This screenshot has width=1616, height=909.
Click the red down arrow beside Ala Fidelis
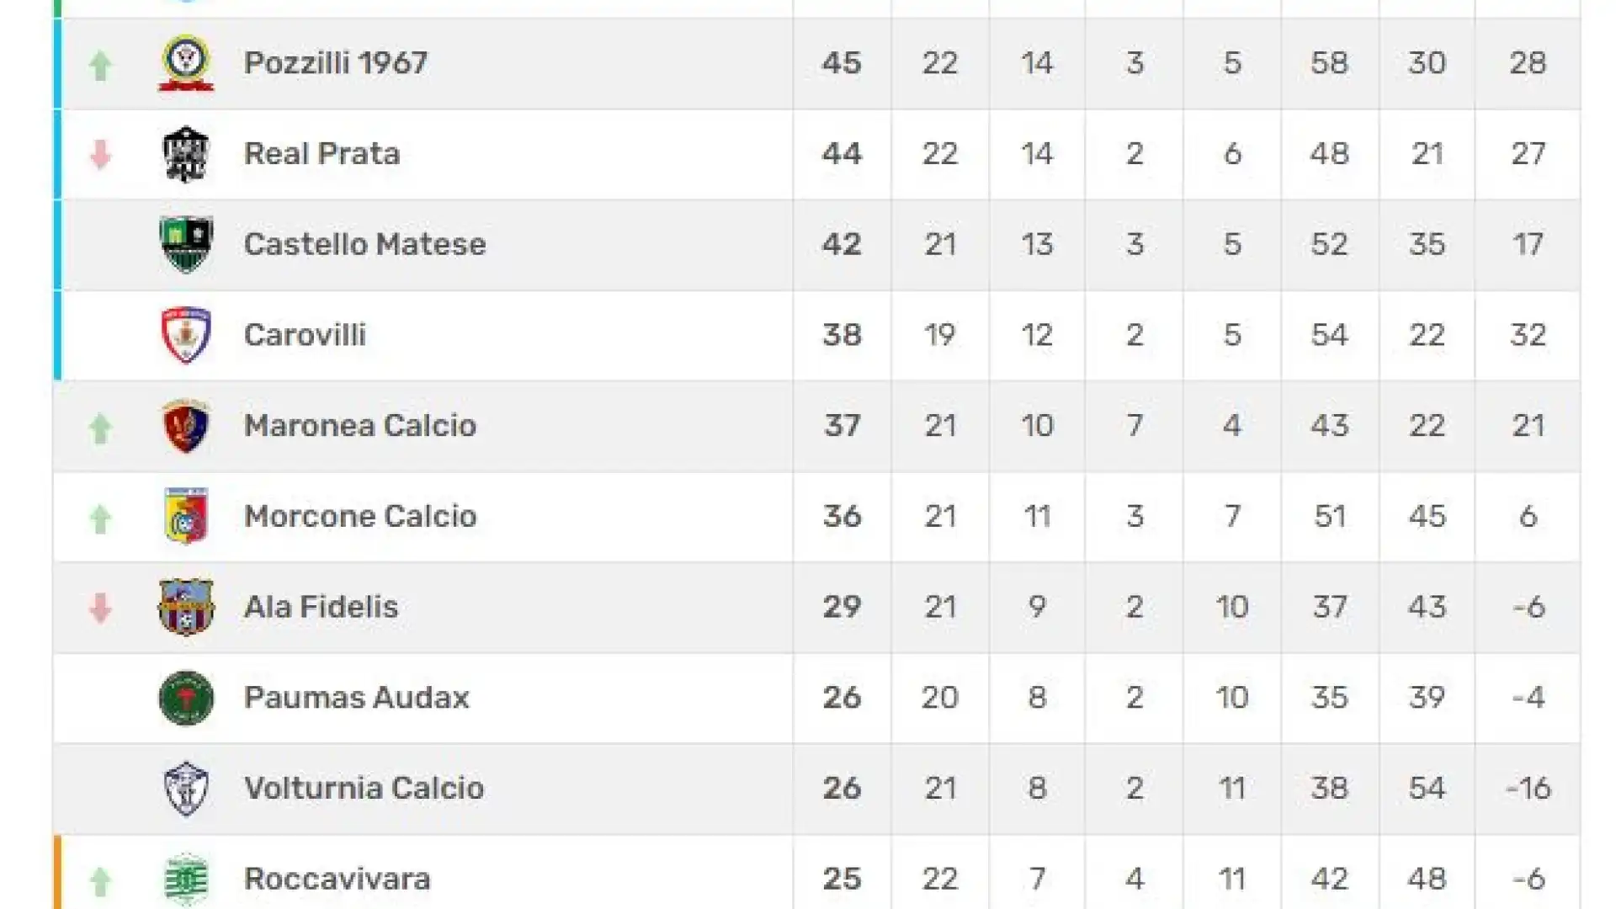[x=100, y=608]
